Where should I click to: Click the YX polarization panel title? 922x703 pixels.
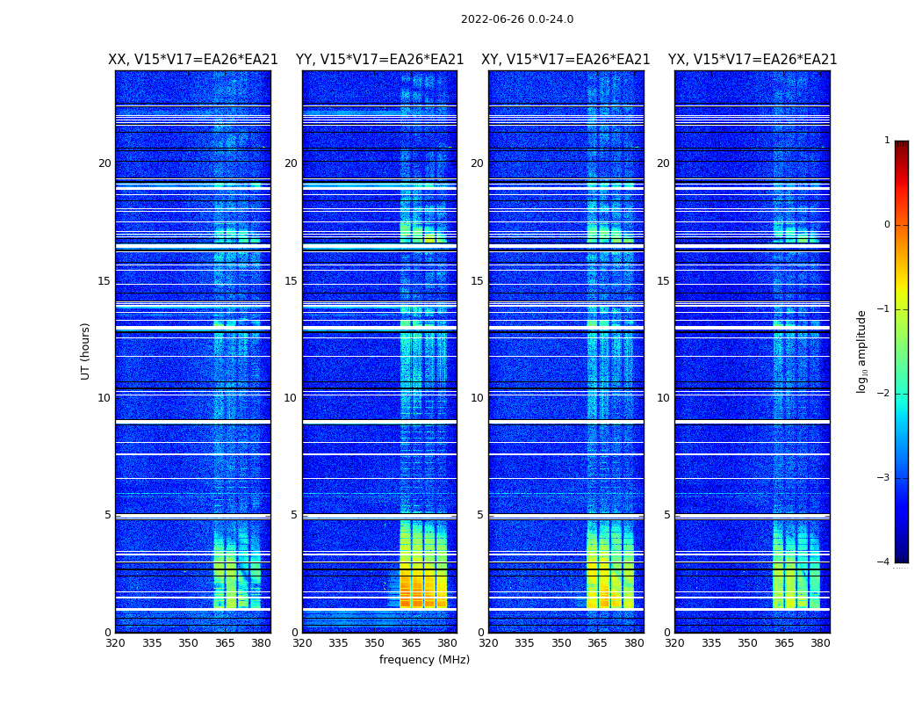coord(752,60)
